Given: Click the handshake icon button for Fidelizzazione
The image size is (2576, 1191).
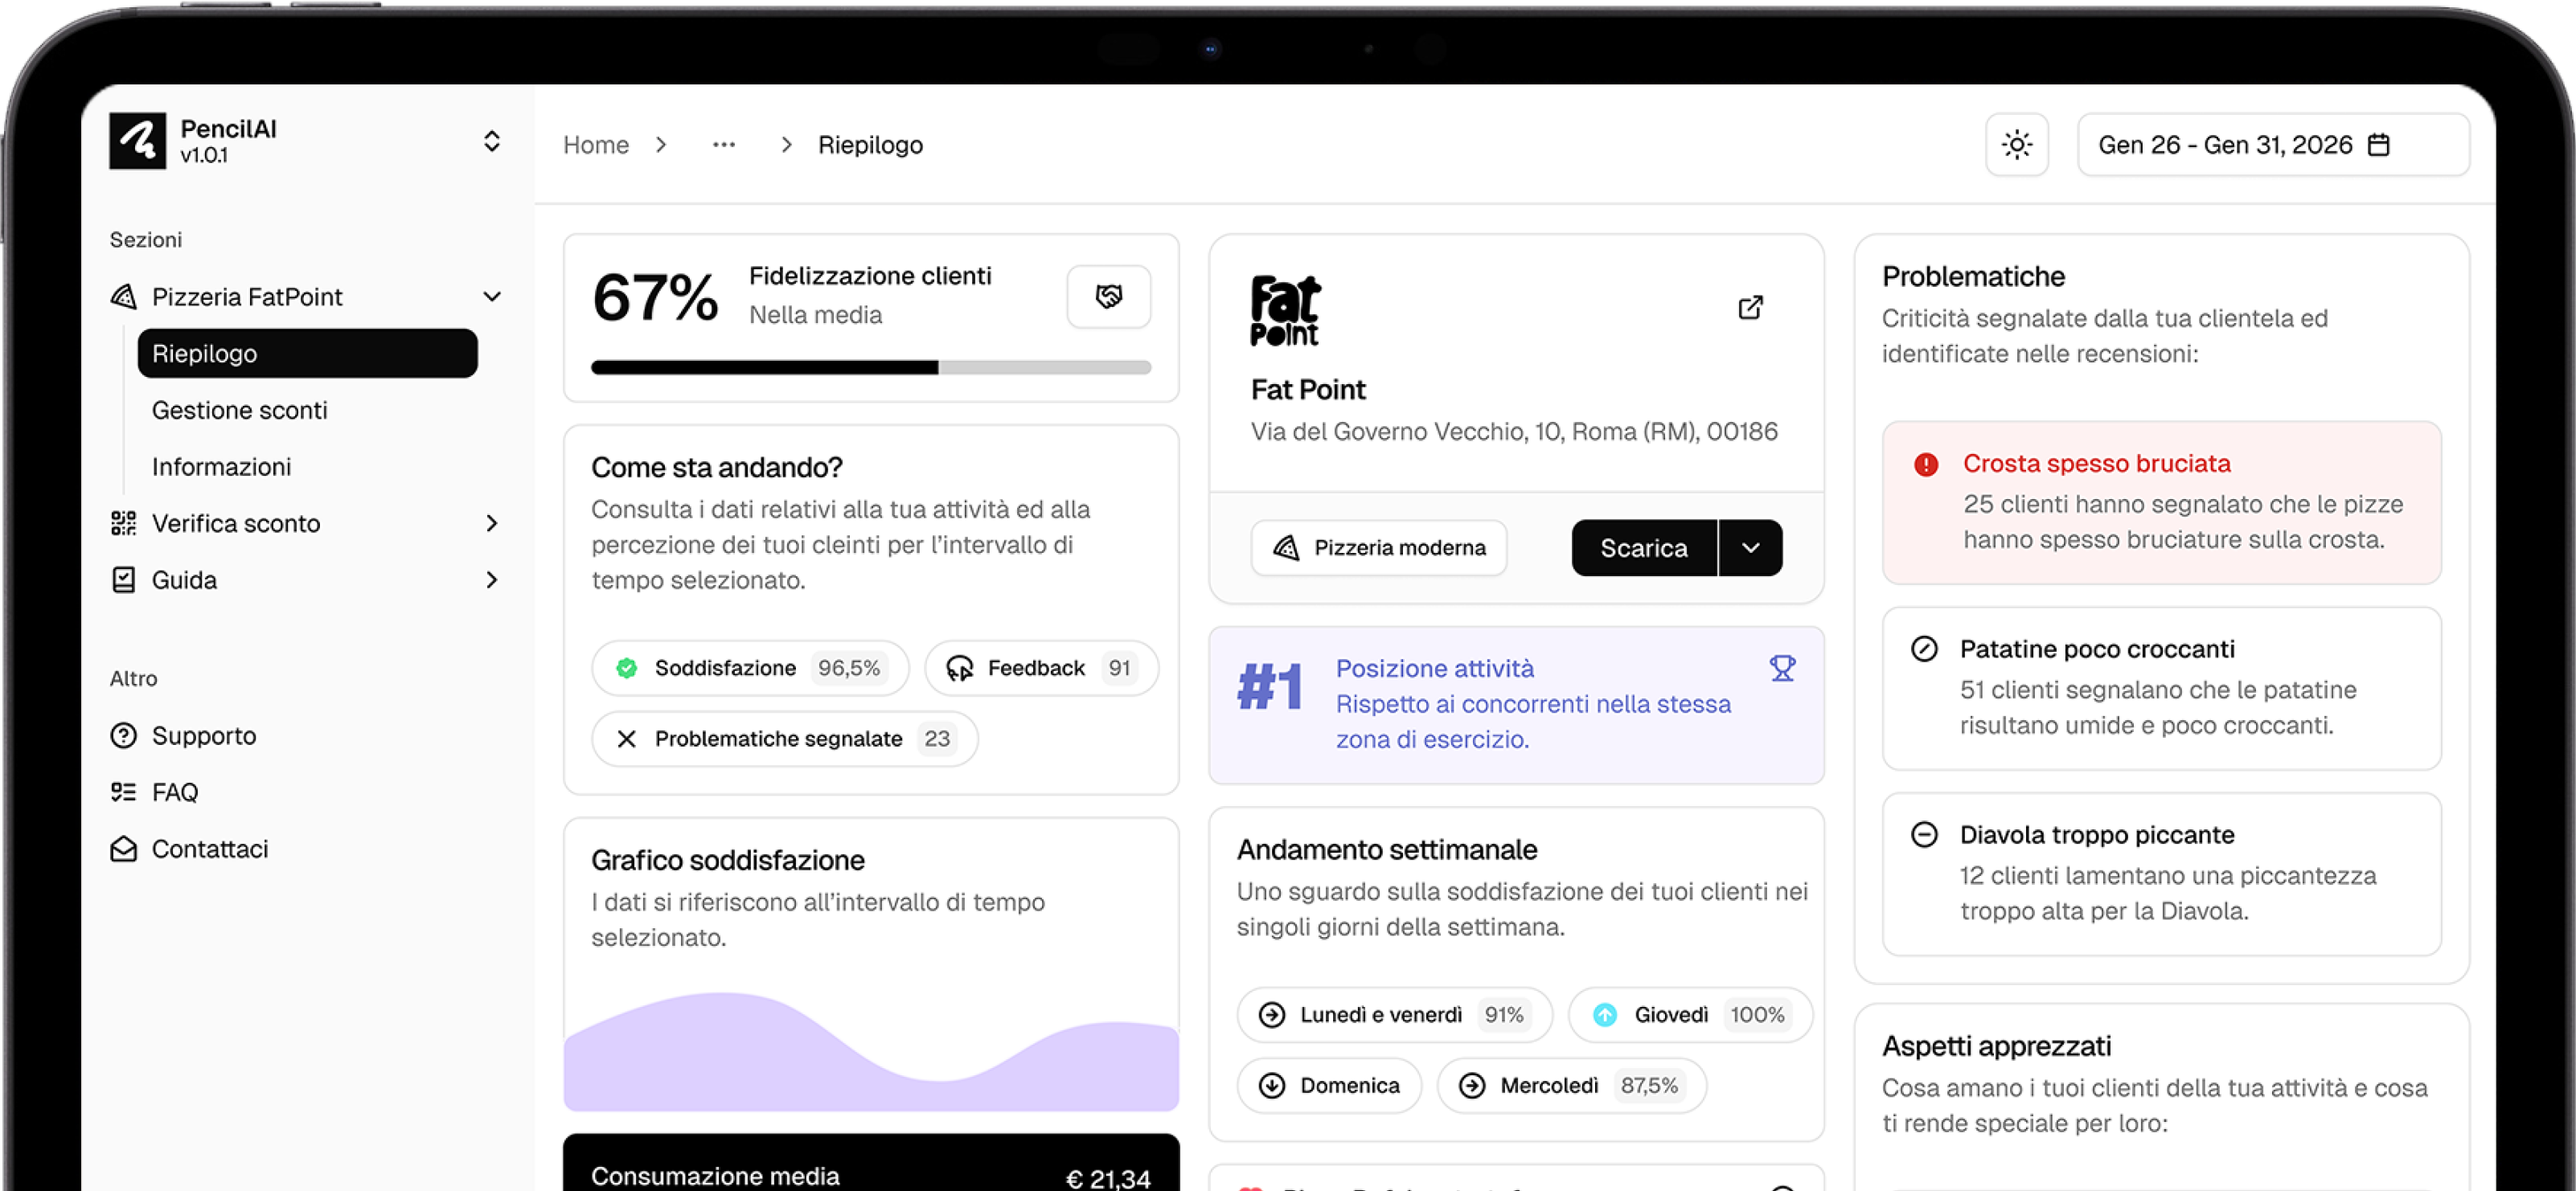Looking at the screenshot, I should tap(1108, 297).
